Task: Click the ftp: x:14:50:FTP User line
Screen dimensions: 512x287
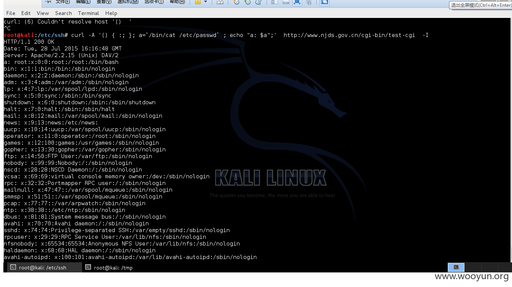Action: pyautogui.click(x=78, y=156)
